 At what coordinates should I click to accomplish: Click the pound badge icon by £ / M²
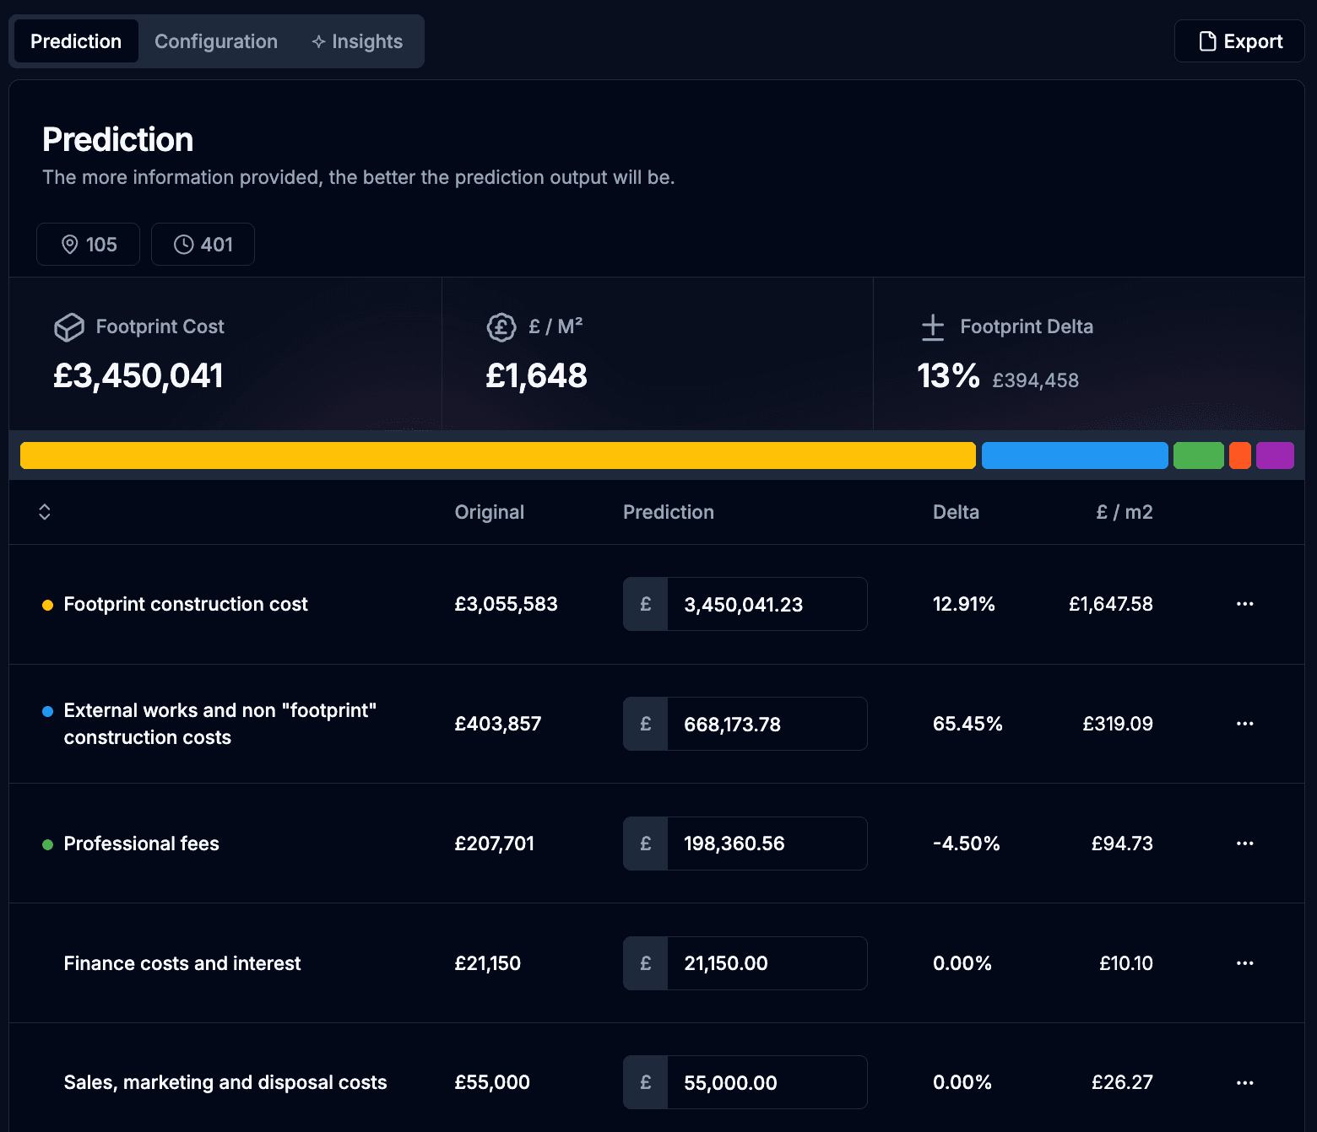coord(501,327)
